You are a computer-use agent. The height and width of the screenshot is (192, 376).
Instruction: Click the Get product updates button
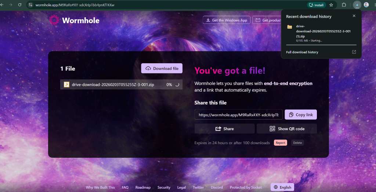267,20
